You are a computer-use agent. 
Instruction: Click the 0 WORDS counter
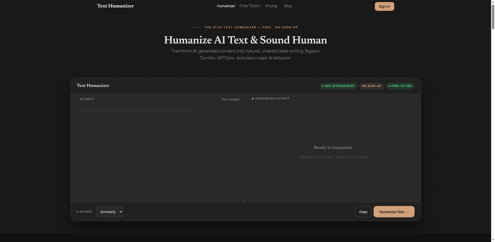tap(84, 212)
